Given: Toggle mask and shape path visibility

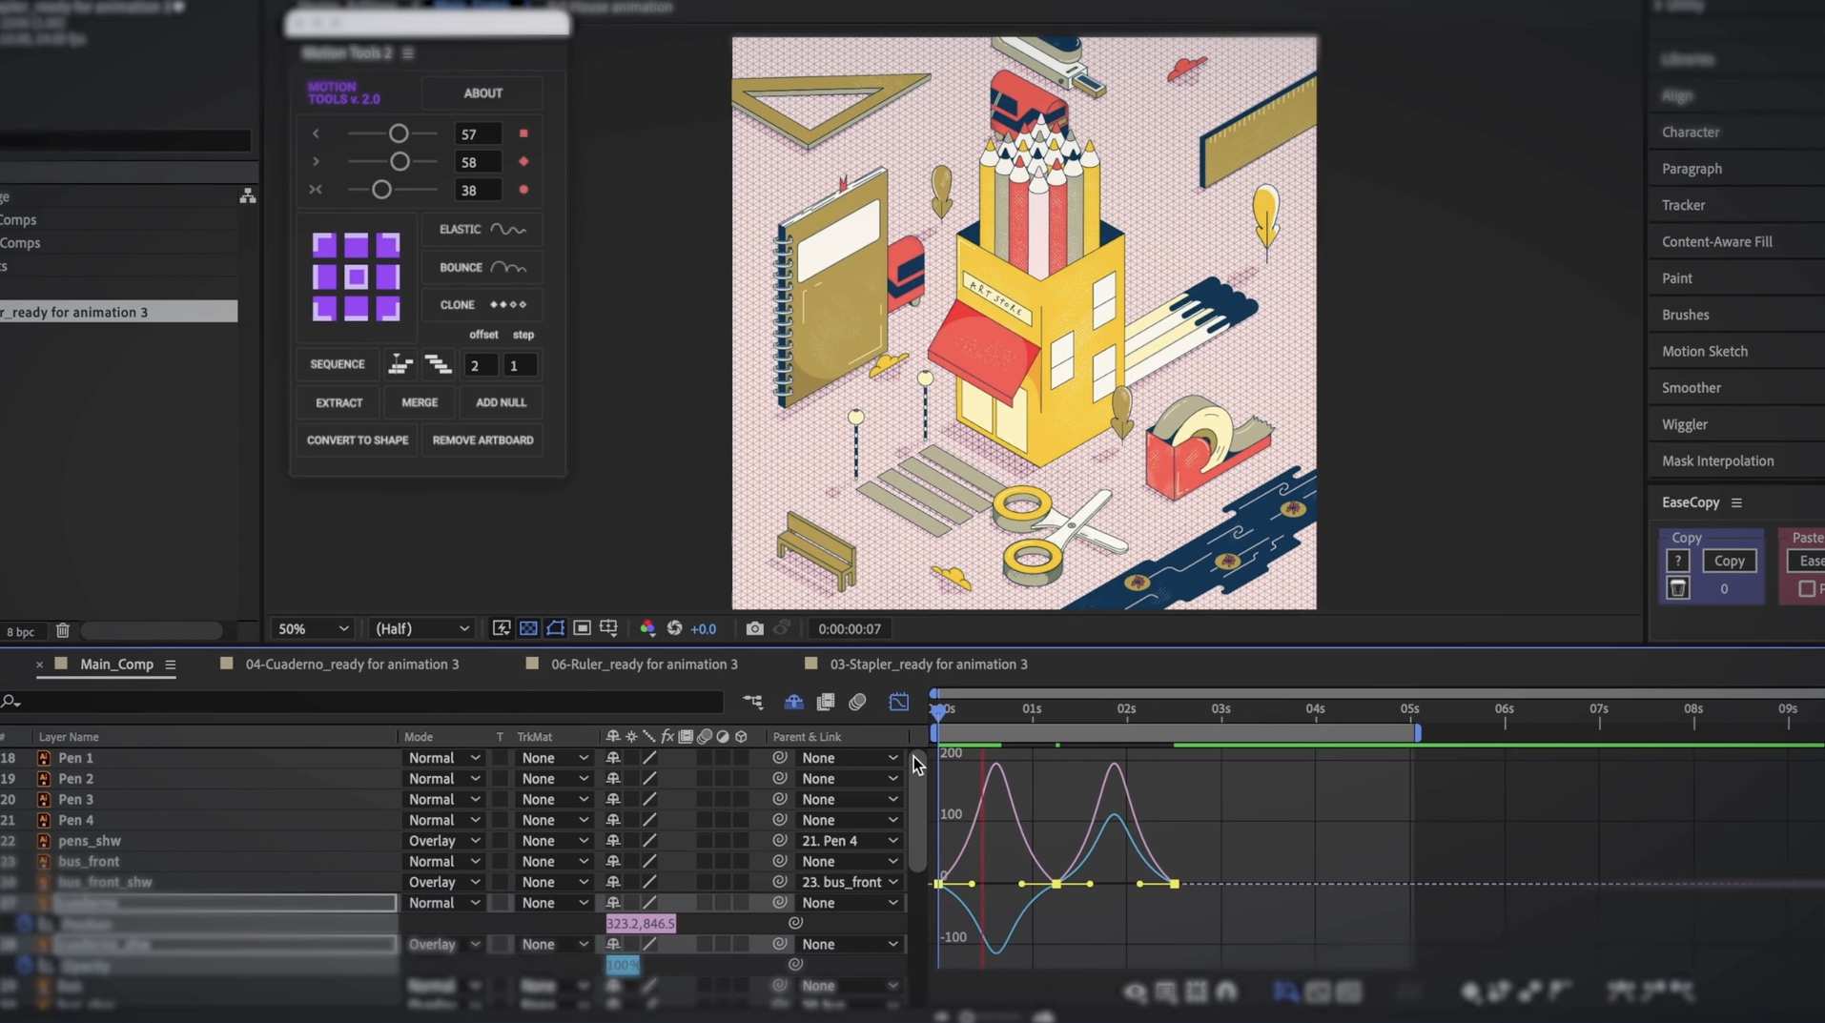Looking at the screenshot, I should coord(555,628).
